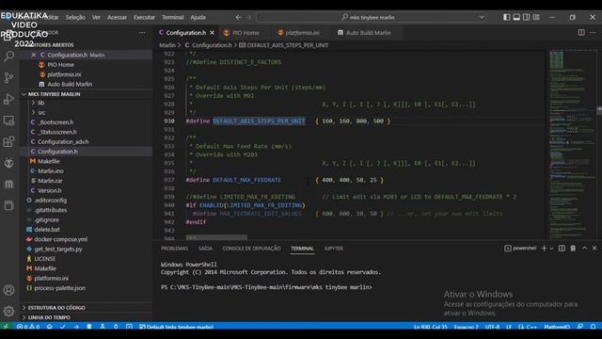This screenshot has width=602, height=339.
Task: Customize layout icon in title bar
Action: click(536, 17)
